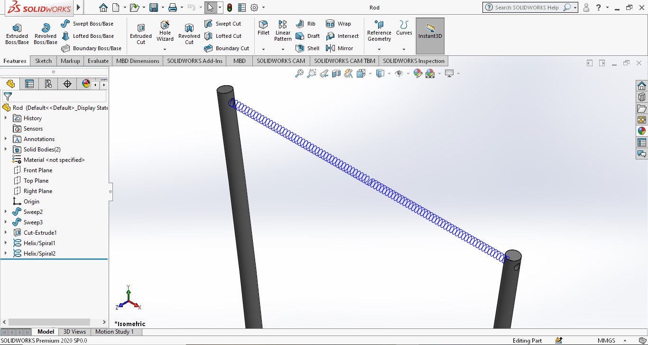Click the Section View icon
Viewport: 648px width, 345px height.
[x=336, y=73]
